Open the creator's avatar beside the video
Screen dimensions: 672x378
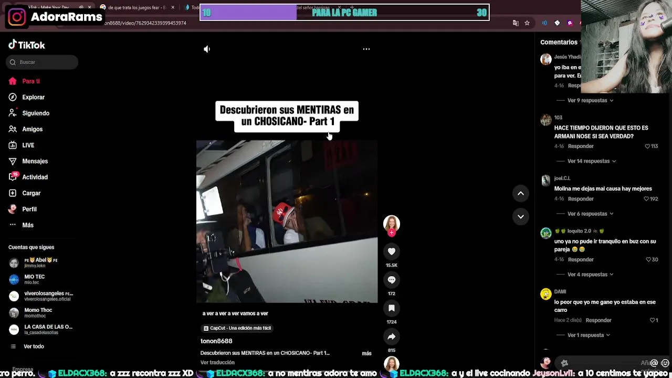tap(392, 223)
